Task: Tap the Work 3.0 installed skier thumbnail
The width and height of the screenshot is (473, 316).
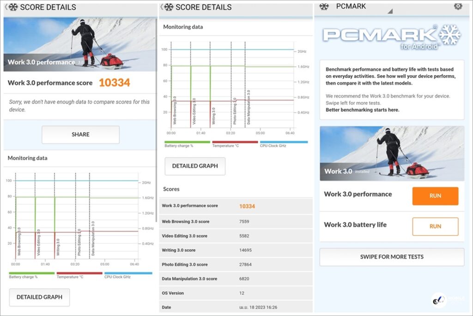Action: click(392, 153)
